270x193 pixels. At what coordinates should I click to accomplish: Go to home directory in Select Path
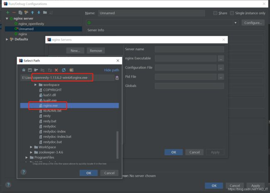[x=24, y=70]
